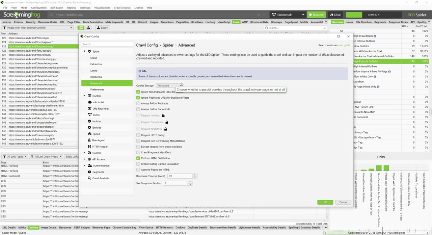432x235 pixels.
Task: Click the Export button in main window
Action: pyautogui.click(x=102, y=28)
